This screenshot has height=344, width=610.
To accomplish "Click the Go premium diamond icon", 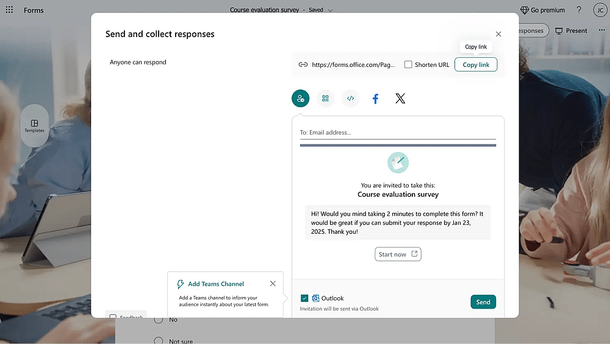I will point(525,10).
